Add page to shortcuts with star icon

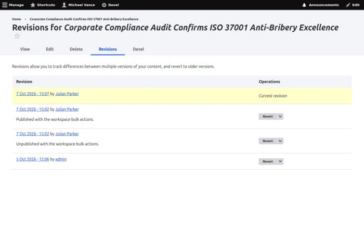[17, 36]
